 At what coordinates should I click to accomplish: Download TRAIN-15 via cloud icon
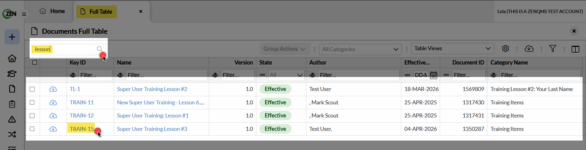53,129
